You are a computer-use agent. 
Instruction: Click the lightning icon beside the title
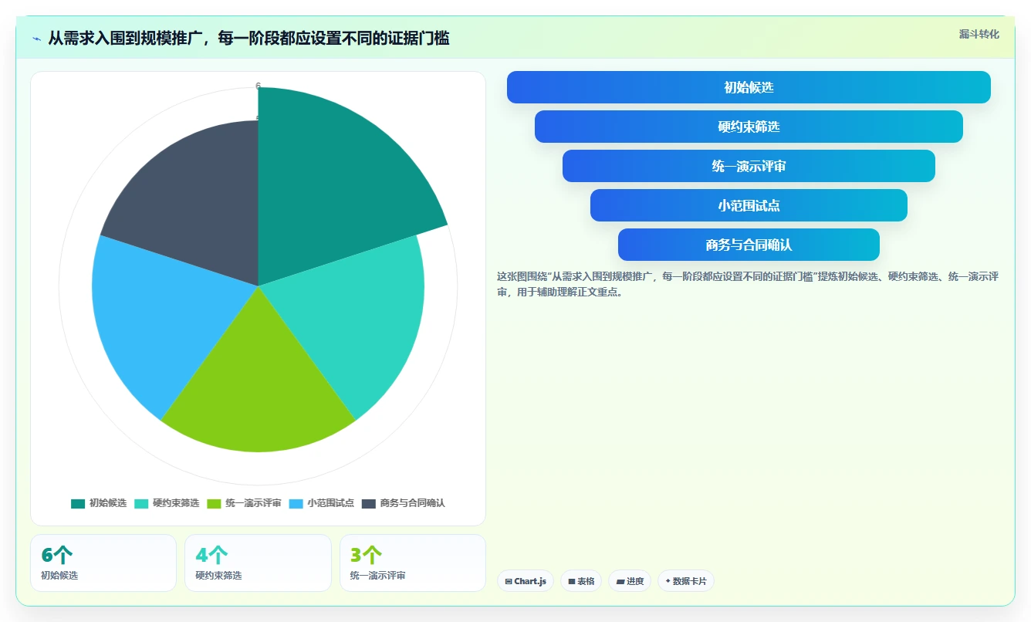(x=37, y=39)
